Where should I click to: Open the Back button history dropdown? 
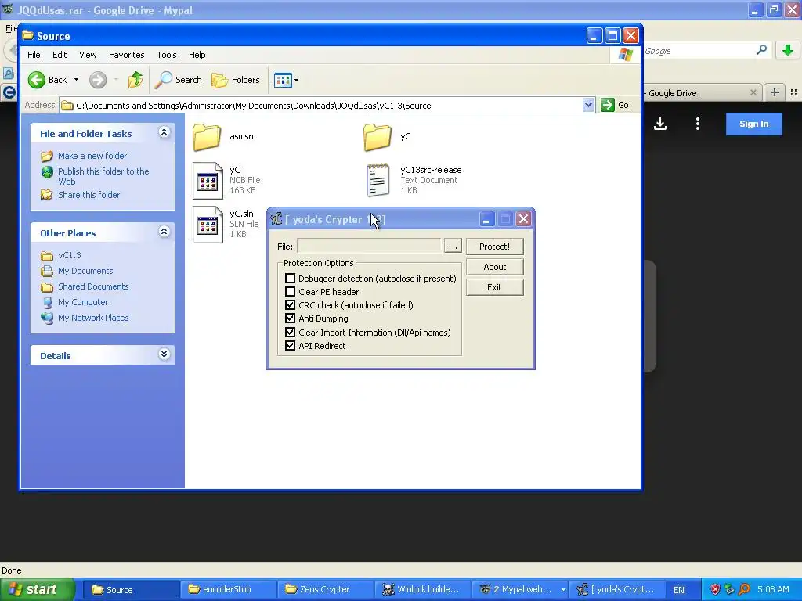76,80
